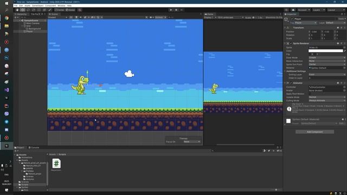Open Draw Mode dropdown
347x195 pixels.
point(327,57)
